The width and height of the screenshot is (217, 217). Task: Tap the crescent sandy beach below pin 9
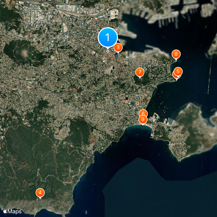tap(138, 126)
